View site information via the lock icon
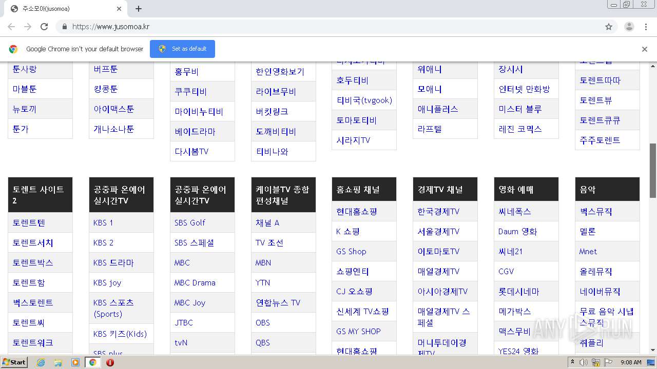This screenshot has width=657, height=369. [x=64, y=27]
